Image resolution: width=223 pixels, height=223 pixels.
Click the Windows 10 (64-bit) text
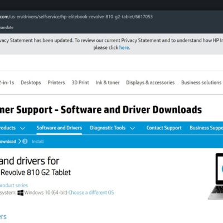[x=46, y=192]
